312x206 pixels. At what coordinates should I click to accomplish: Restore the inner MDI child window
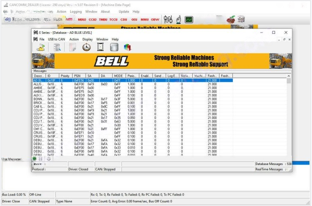coord(284,39)
